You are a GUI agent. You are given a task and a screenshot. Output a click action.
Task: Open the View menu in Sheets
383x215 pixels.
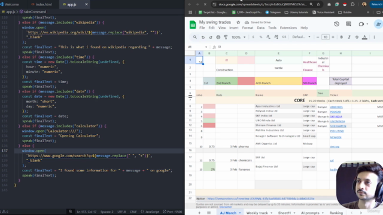pos(222,28)
